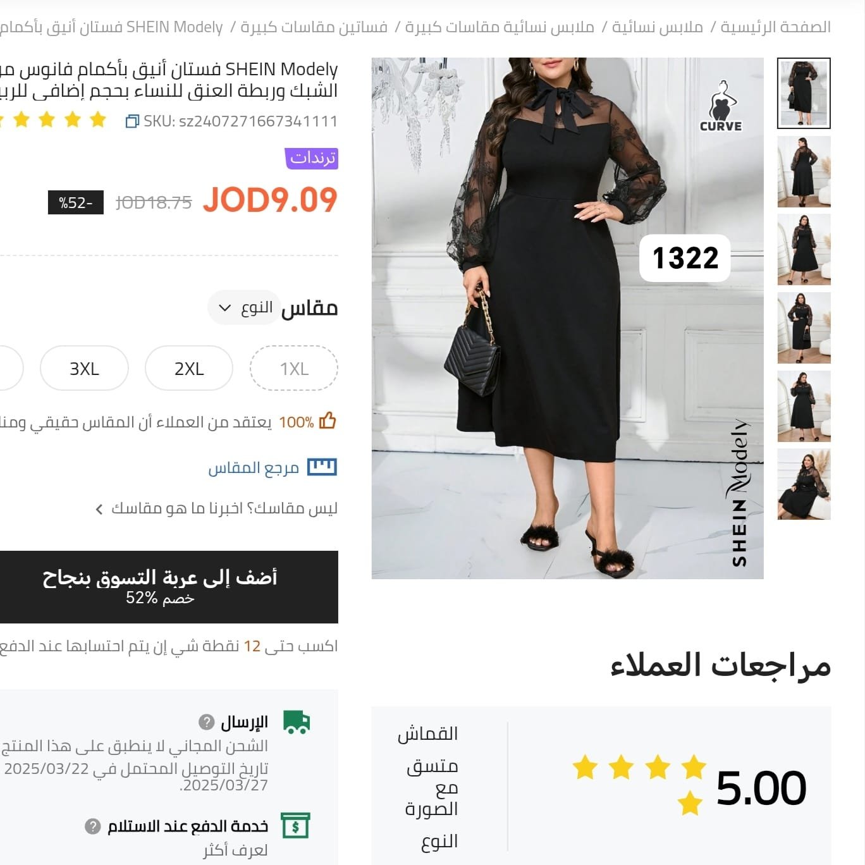Click the cash on delivery help icon
The image size is (865, 865).
pyautogui.click(x=93, y=826)
